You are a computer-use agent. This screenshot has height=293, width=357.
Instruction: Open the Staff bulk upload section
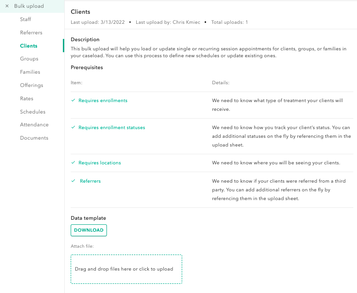(x=26, y=20)
